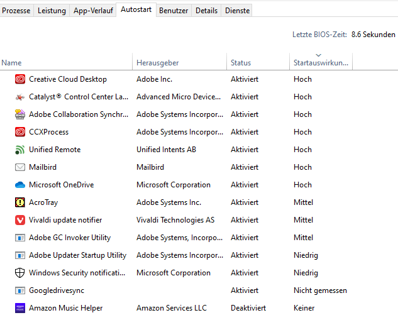Click Niedrig impact for Adobe Updater
Screen dimensions: 398x320
[x=306, y=255]
